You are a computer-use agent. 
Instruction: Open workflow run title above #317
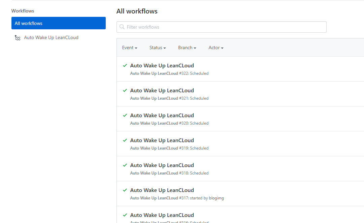point(162,190)
